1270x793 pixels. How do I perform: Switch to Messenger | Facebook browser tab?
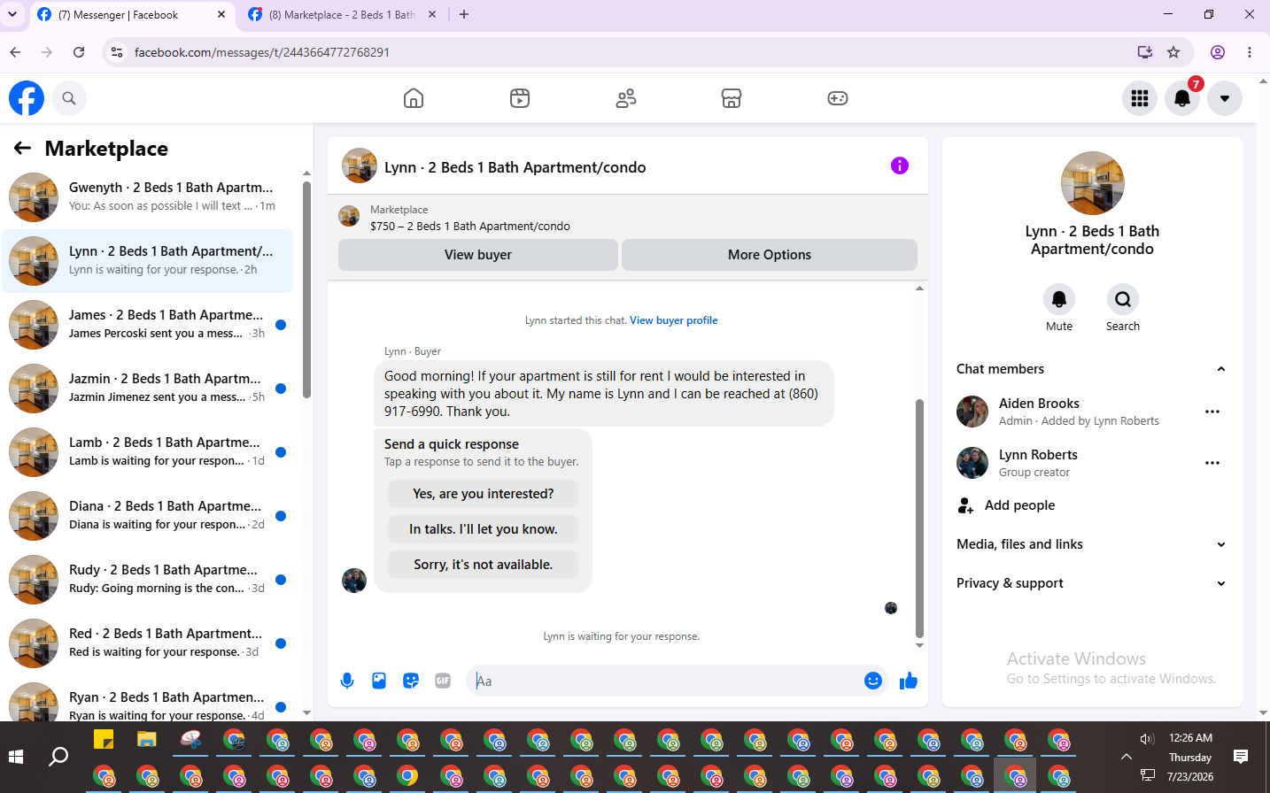[133, 15]
